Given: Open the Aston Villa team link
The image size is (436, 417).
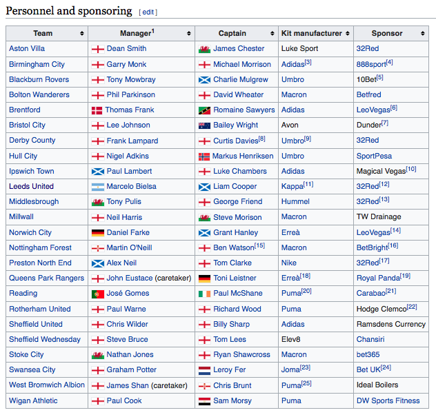Looking at the screenshot, I should [27, 49].
